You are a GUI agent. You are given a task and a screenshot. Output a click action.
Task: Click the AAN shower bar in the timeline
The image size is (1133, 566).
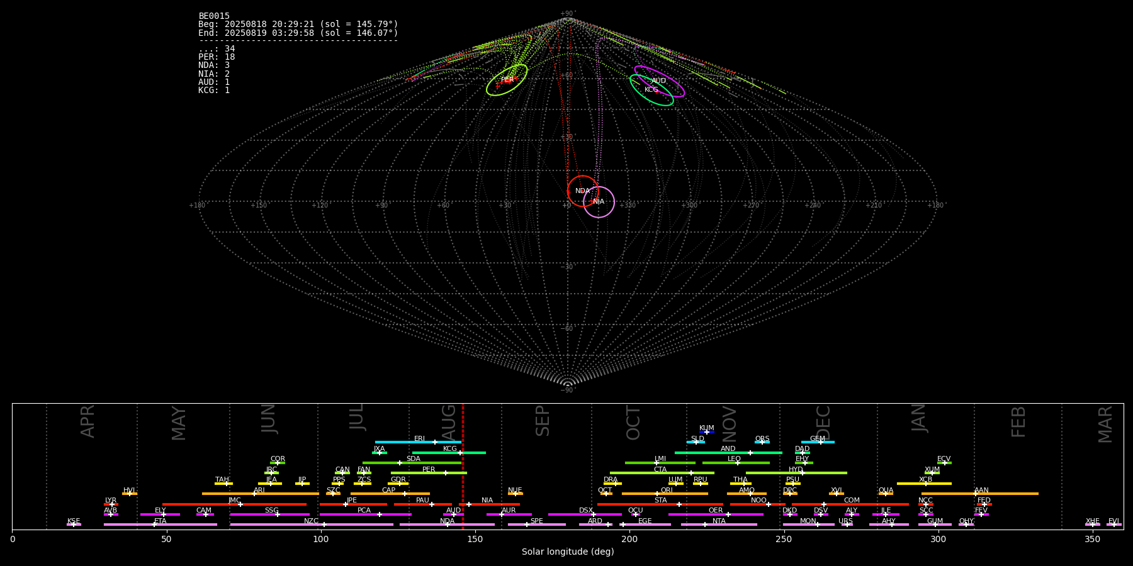tap(980, 494)
